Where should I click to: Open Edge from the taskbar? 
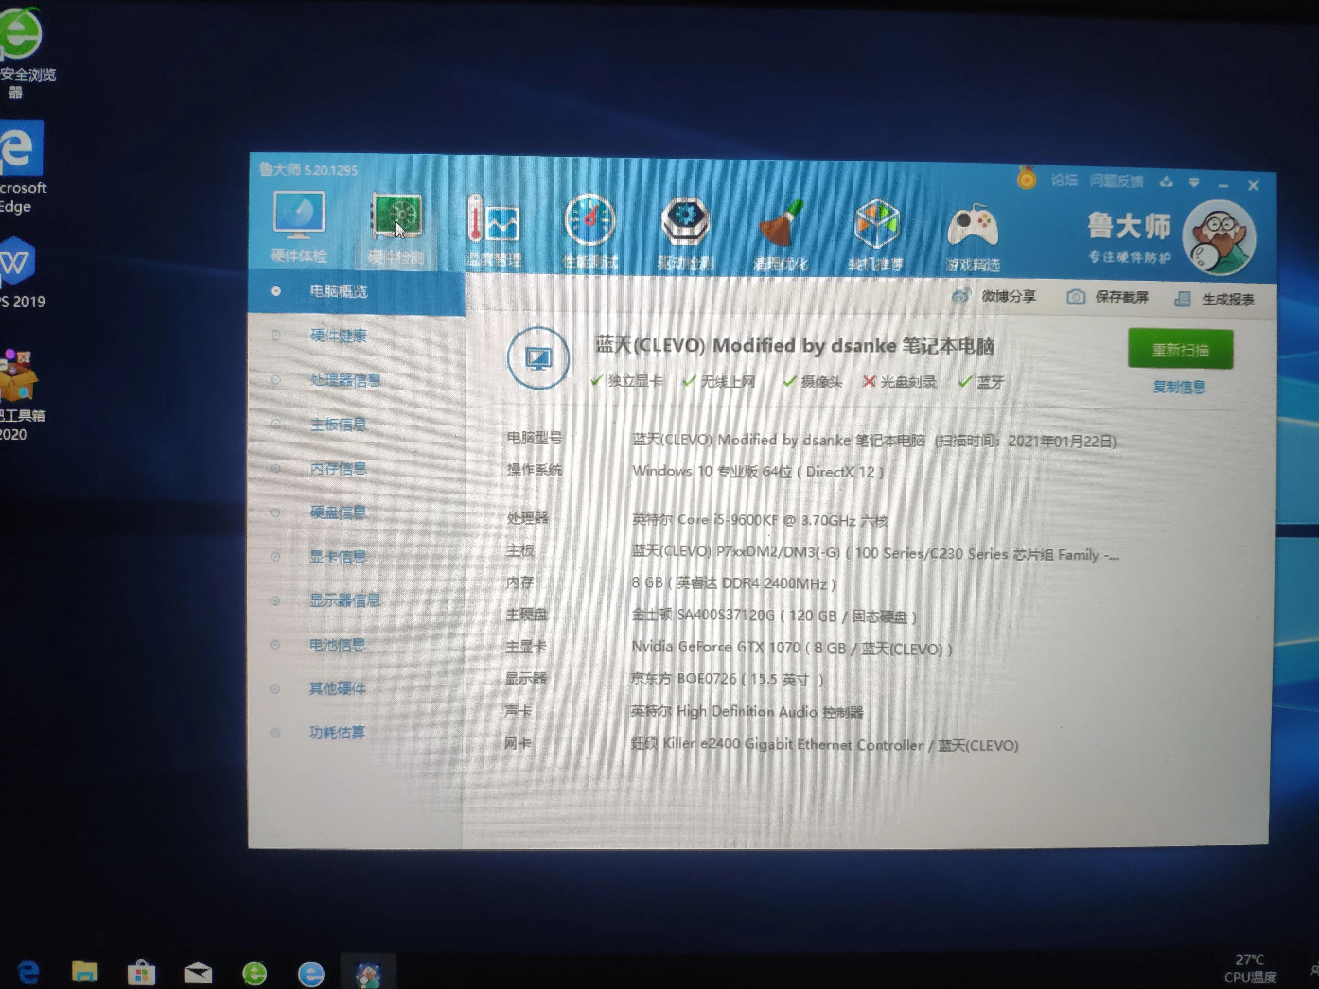[28, 972]
